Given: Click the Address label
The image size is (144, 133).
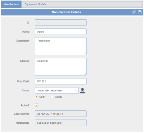Looking at the screenshot, I should point(24,61).
